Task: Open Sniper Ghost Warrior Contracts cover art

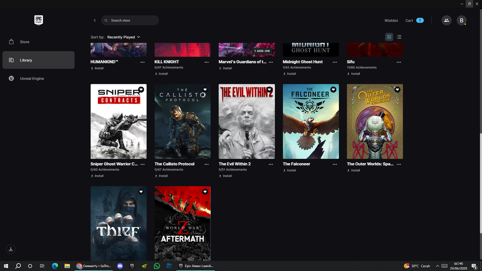Action: (x=119, y=122)
